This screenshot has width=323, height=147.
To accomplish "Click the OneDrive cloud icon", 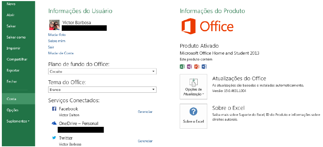I will 54,124.
